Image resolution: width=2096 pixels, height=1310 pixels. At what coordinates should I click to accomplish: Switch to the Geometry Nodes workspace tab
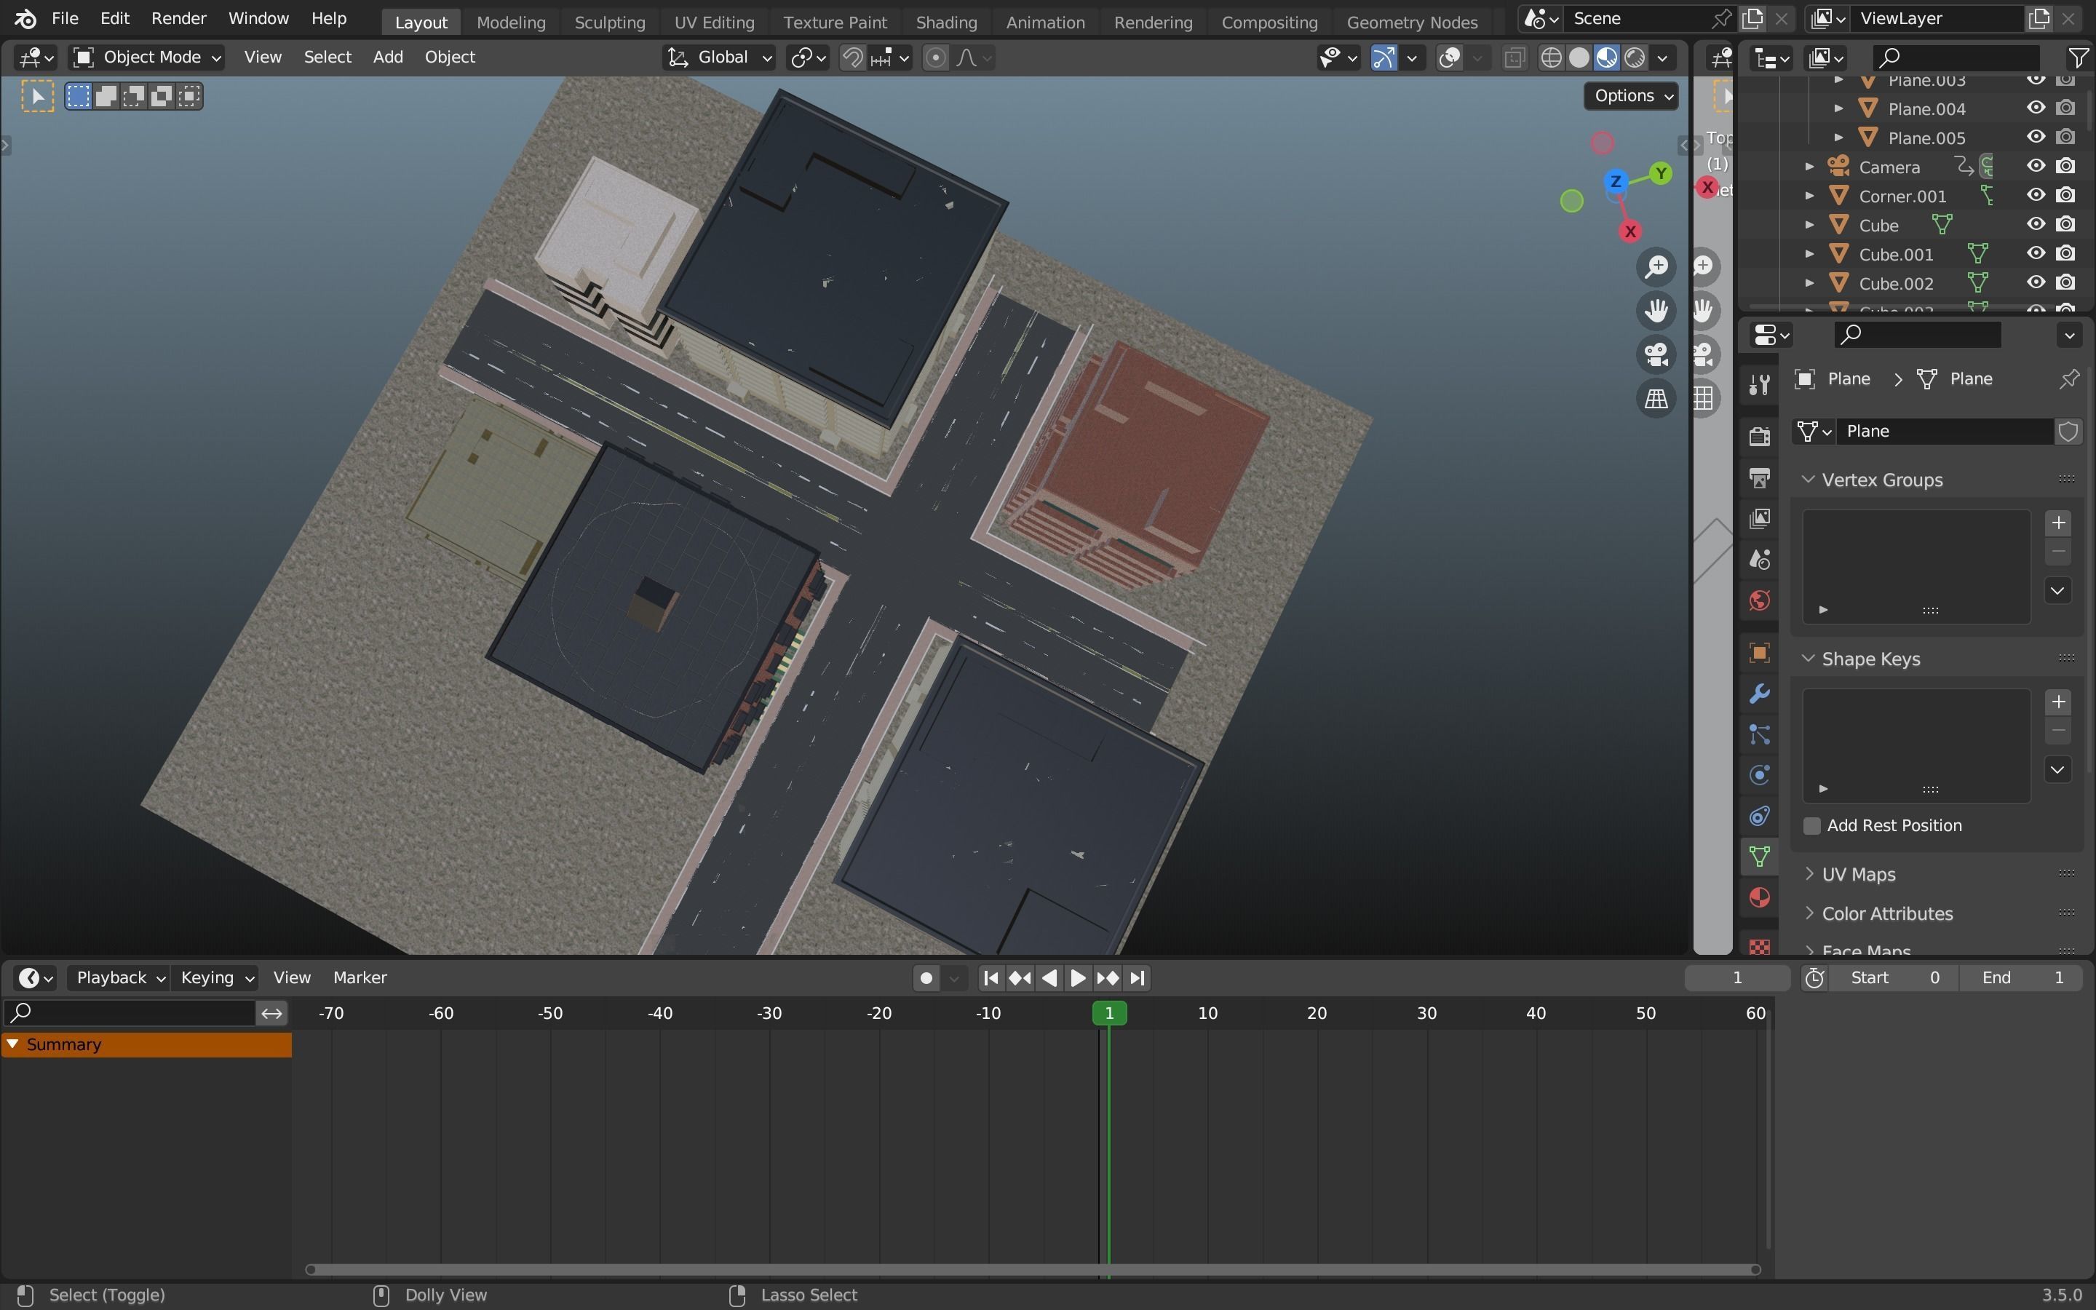pyautogui.click(x=1412, y=22)
